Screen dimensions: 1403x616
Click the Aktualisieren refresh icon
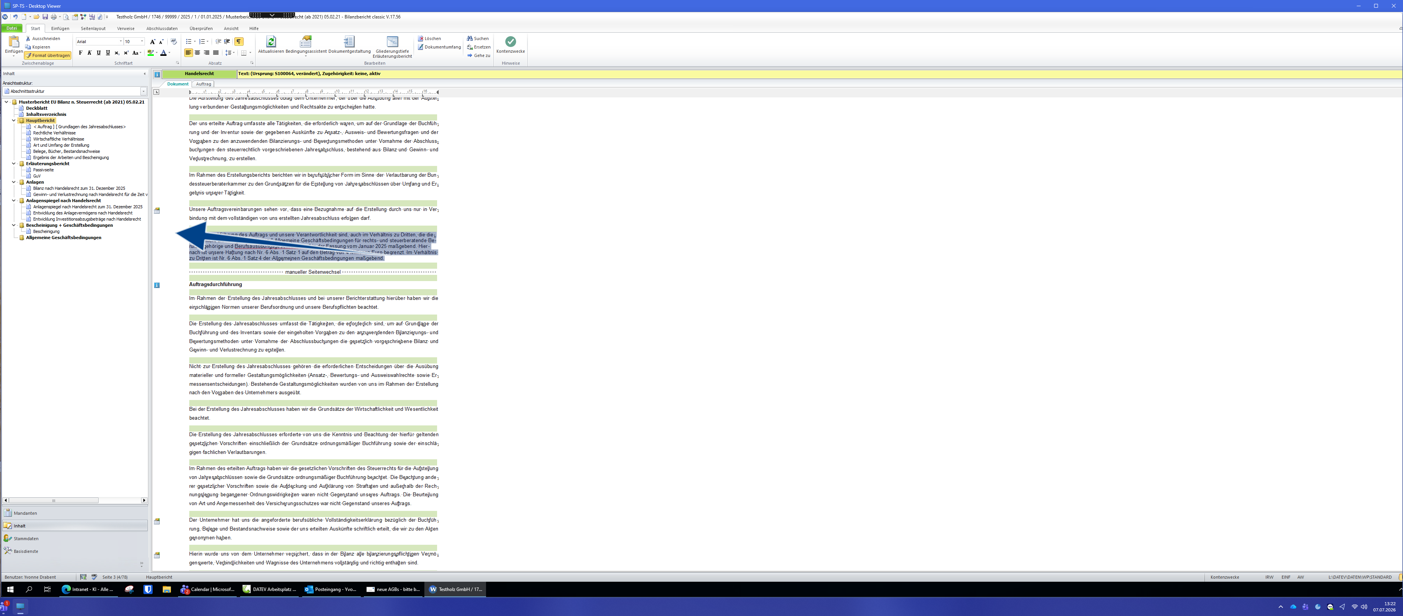(271, 41)
